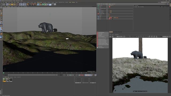Click Make Editable in left palette

[x=1, y=8]
